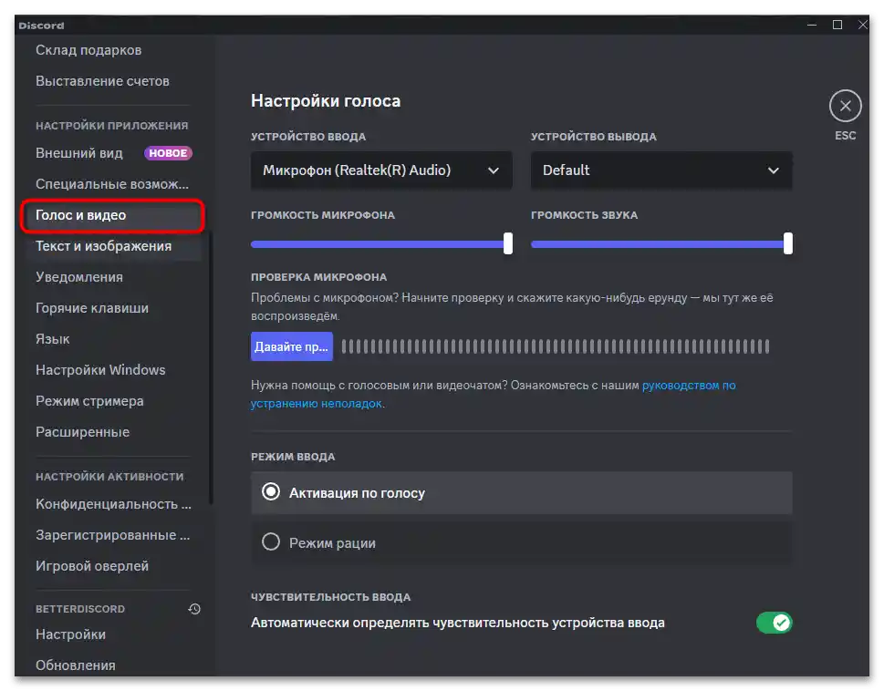Click the BetterDiscord history clock icon

tap(194, 609)
